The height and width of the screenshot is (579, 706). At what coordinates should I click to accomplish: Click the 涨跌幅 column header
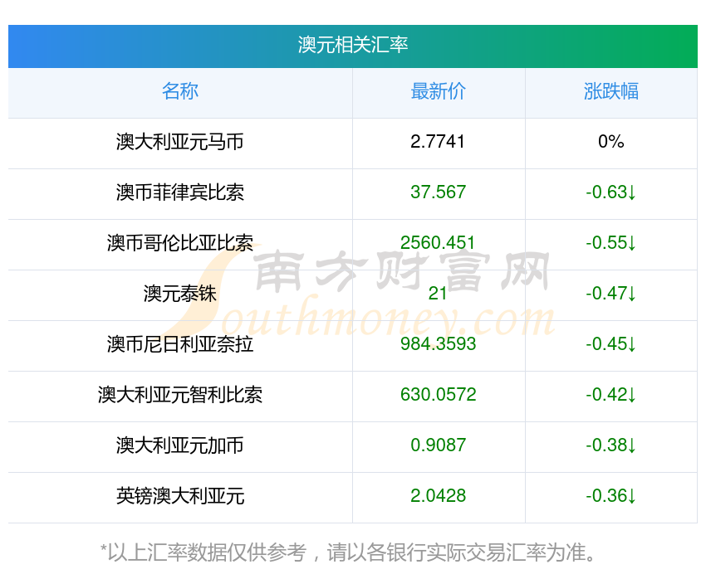[611, 91]
